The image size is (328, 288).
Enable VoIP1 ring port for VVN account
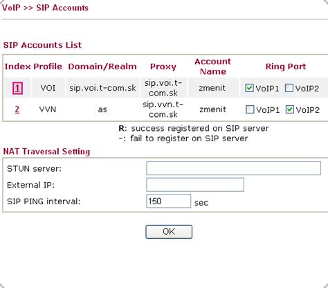tap(250, 109)
